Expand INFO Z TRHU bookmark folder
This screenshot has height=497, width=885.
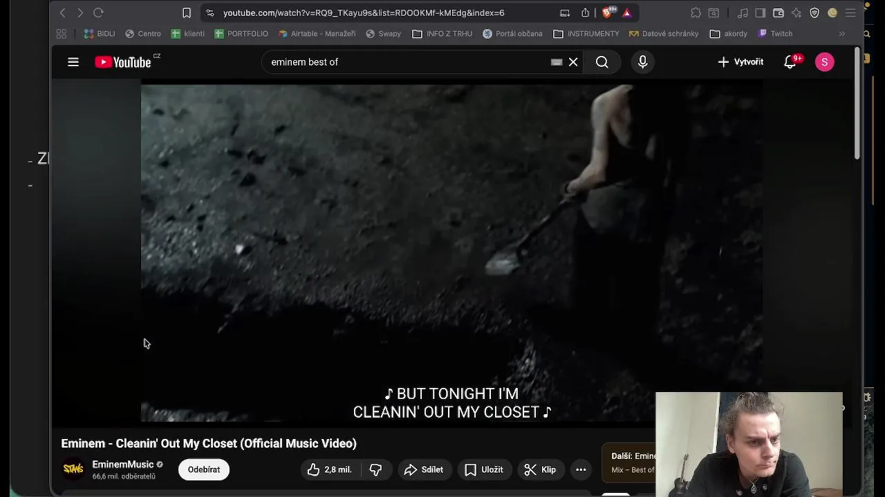442,33
